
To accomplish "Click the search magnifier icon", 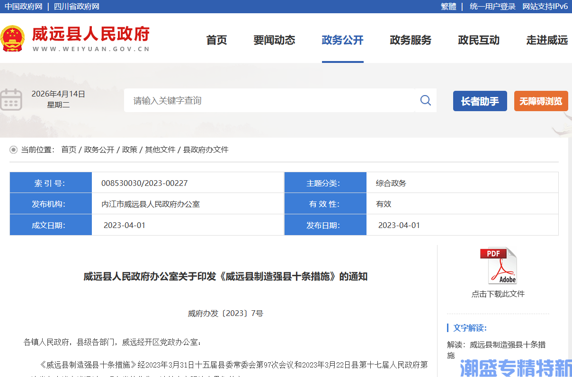I will (x=425, y=100).
